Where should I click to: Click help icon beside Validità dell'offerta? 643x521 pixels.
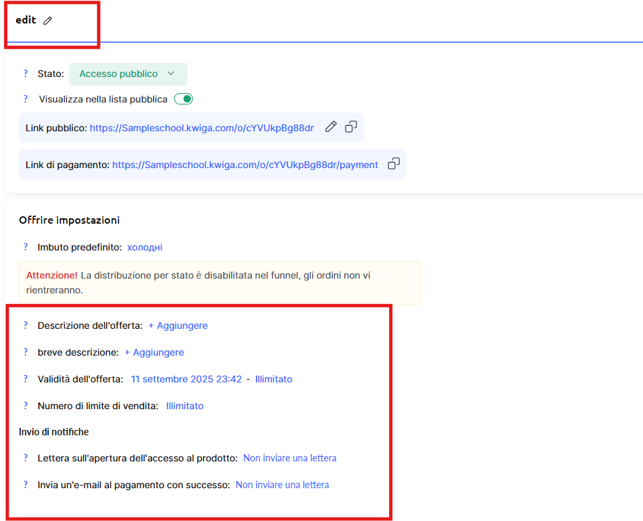tap(26, 379)
